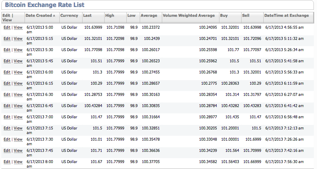Select exchange time 6/17/2013 5:56:33 am
Screen dimensions: 317x169
[x=284, y=72]
